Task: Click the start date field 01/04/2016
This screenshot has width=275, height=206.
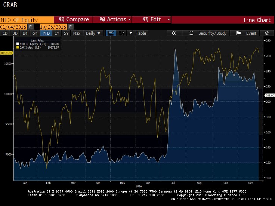Action: 13,27
